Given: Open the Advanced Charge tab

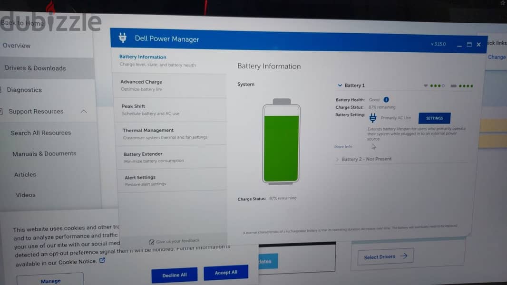Looking at the screenshot, I should tap(170, 85).
